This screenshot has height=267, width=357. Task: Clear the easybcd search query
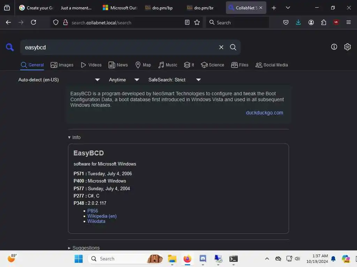click(221, 47)
